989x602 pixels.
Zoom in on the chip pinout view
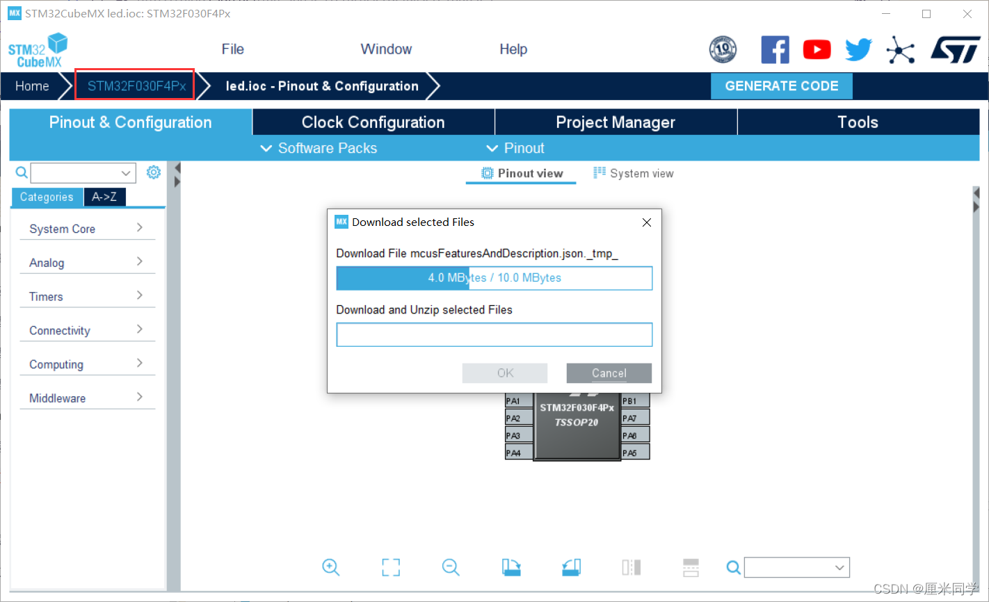331,567
